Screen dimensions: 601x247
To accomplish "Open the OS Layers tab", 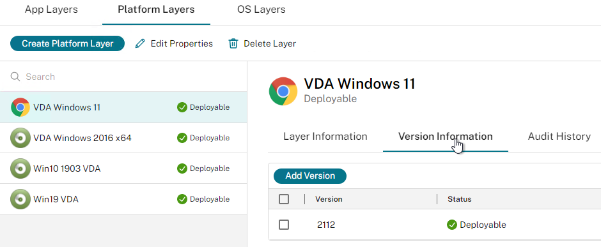I will (x=261, y=10).
